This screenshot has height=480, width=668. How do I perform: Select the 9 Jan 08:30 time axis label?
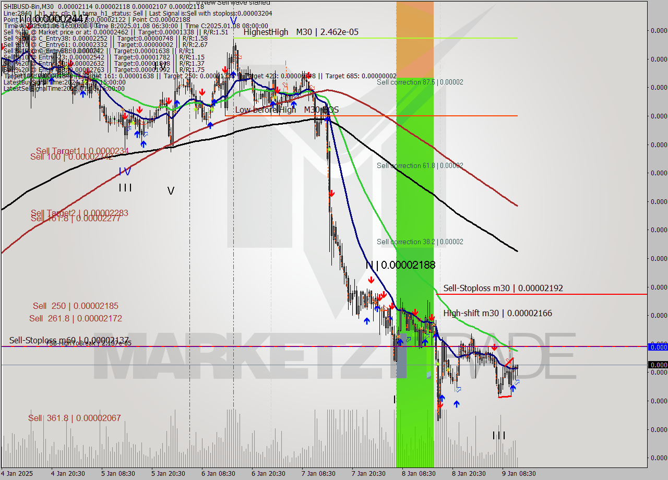click(x=519, y=474)
